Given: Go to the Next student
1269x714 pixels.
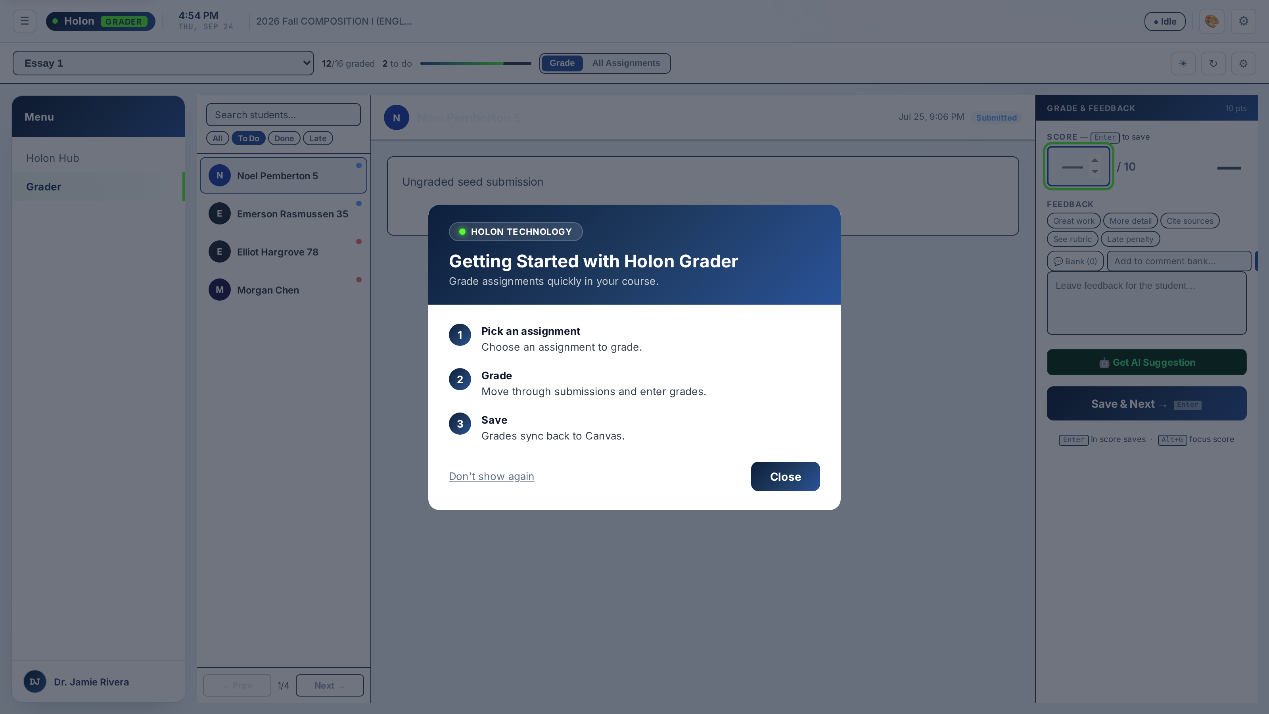Looking at the screenshot, I should coord(330,685).
